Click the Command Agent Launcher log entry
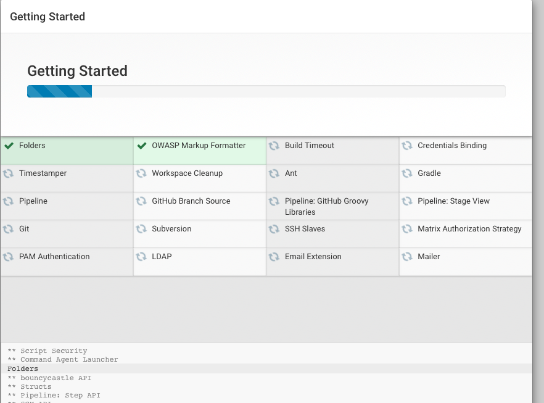 (63, 360)
